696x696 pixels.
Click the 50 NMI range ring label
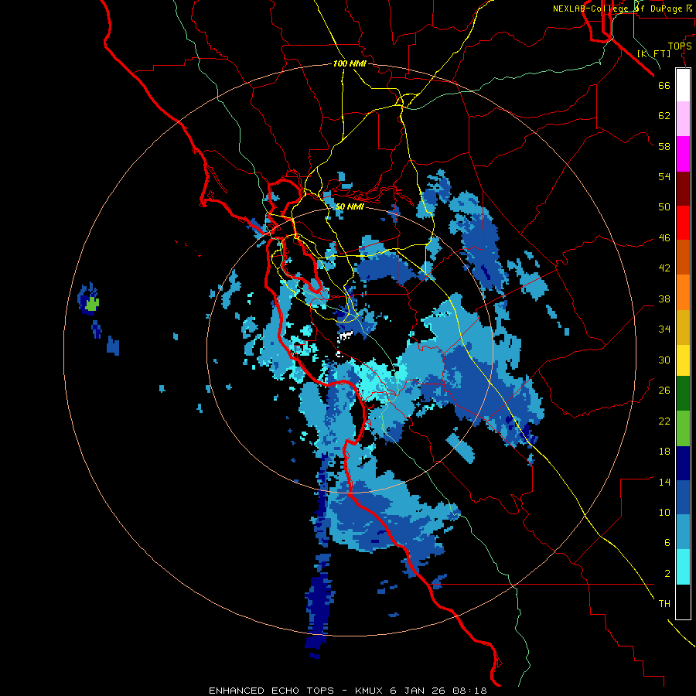pos(350,206)
